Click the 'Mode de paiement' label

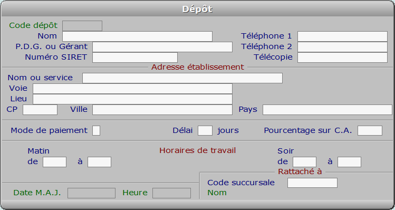[x=49, y=130]
